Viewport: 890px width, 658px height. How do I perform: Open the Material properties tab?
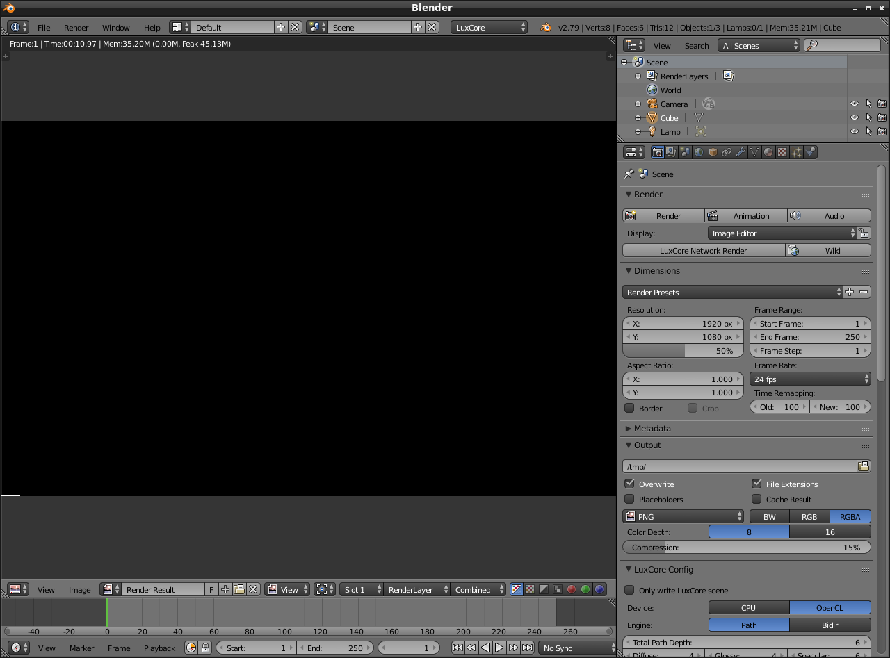pyautogui.click(x=768, y=152)
